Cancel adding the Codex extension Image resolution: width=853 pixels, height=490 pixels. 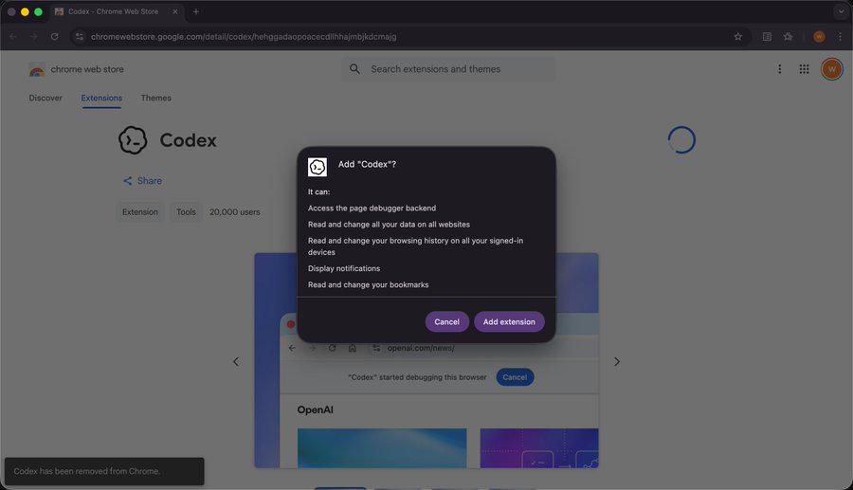click(x=446, y=321)
